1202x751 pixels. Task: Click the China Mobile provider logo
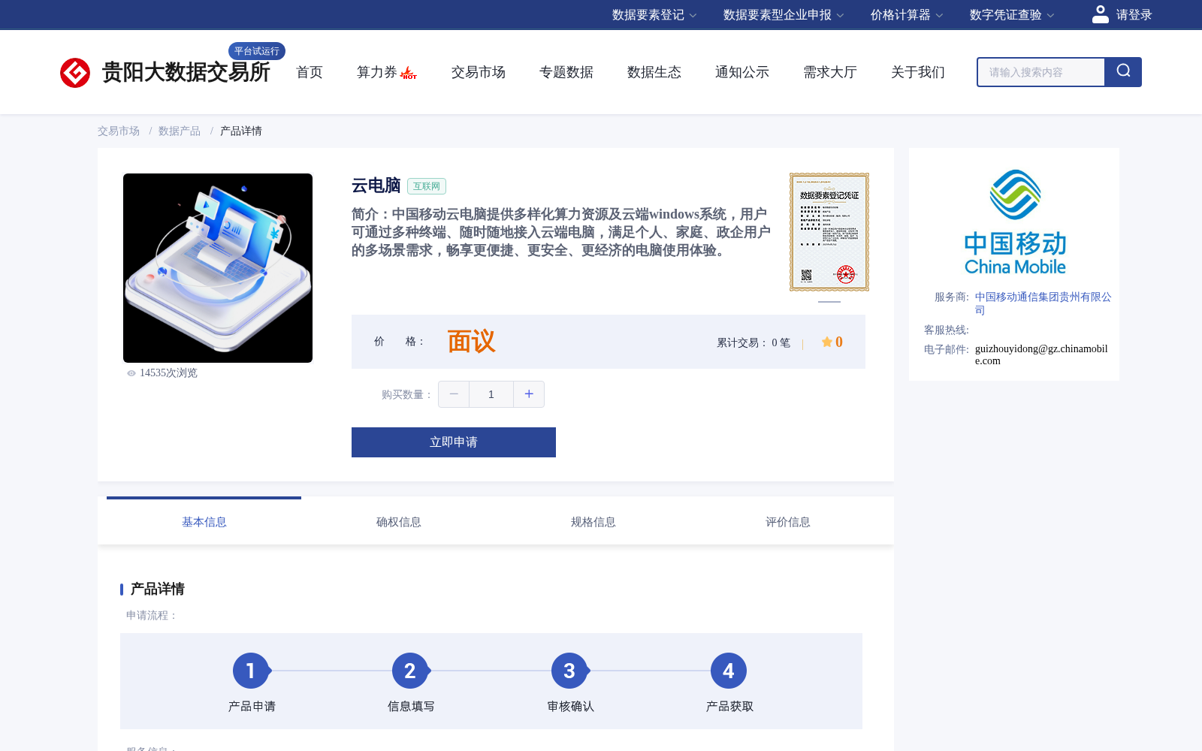pyautogui.click(x=1015, y=222)
